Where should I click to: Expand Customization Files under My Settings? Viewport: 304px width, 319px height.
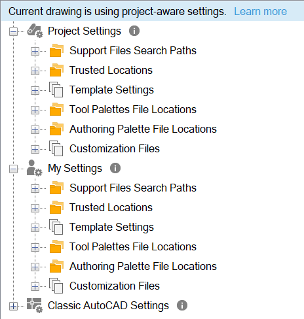[x=35, y=287]
